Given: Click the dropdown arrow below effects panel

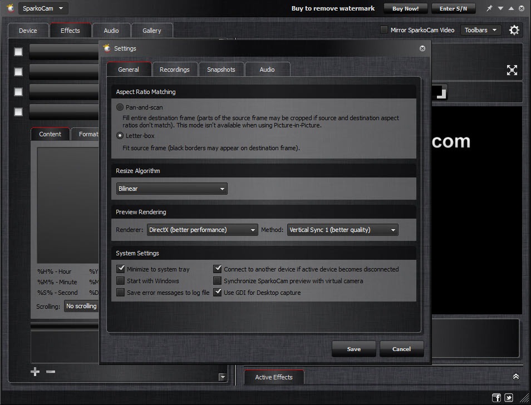Looking at the screenshot, I should pyautogui.click(x=223, y=377).
